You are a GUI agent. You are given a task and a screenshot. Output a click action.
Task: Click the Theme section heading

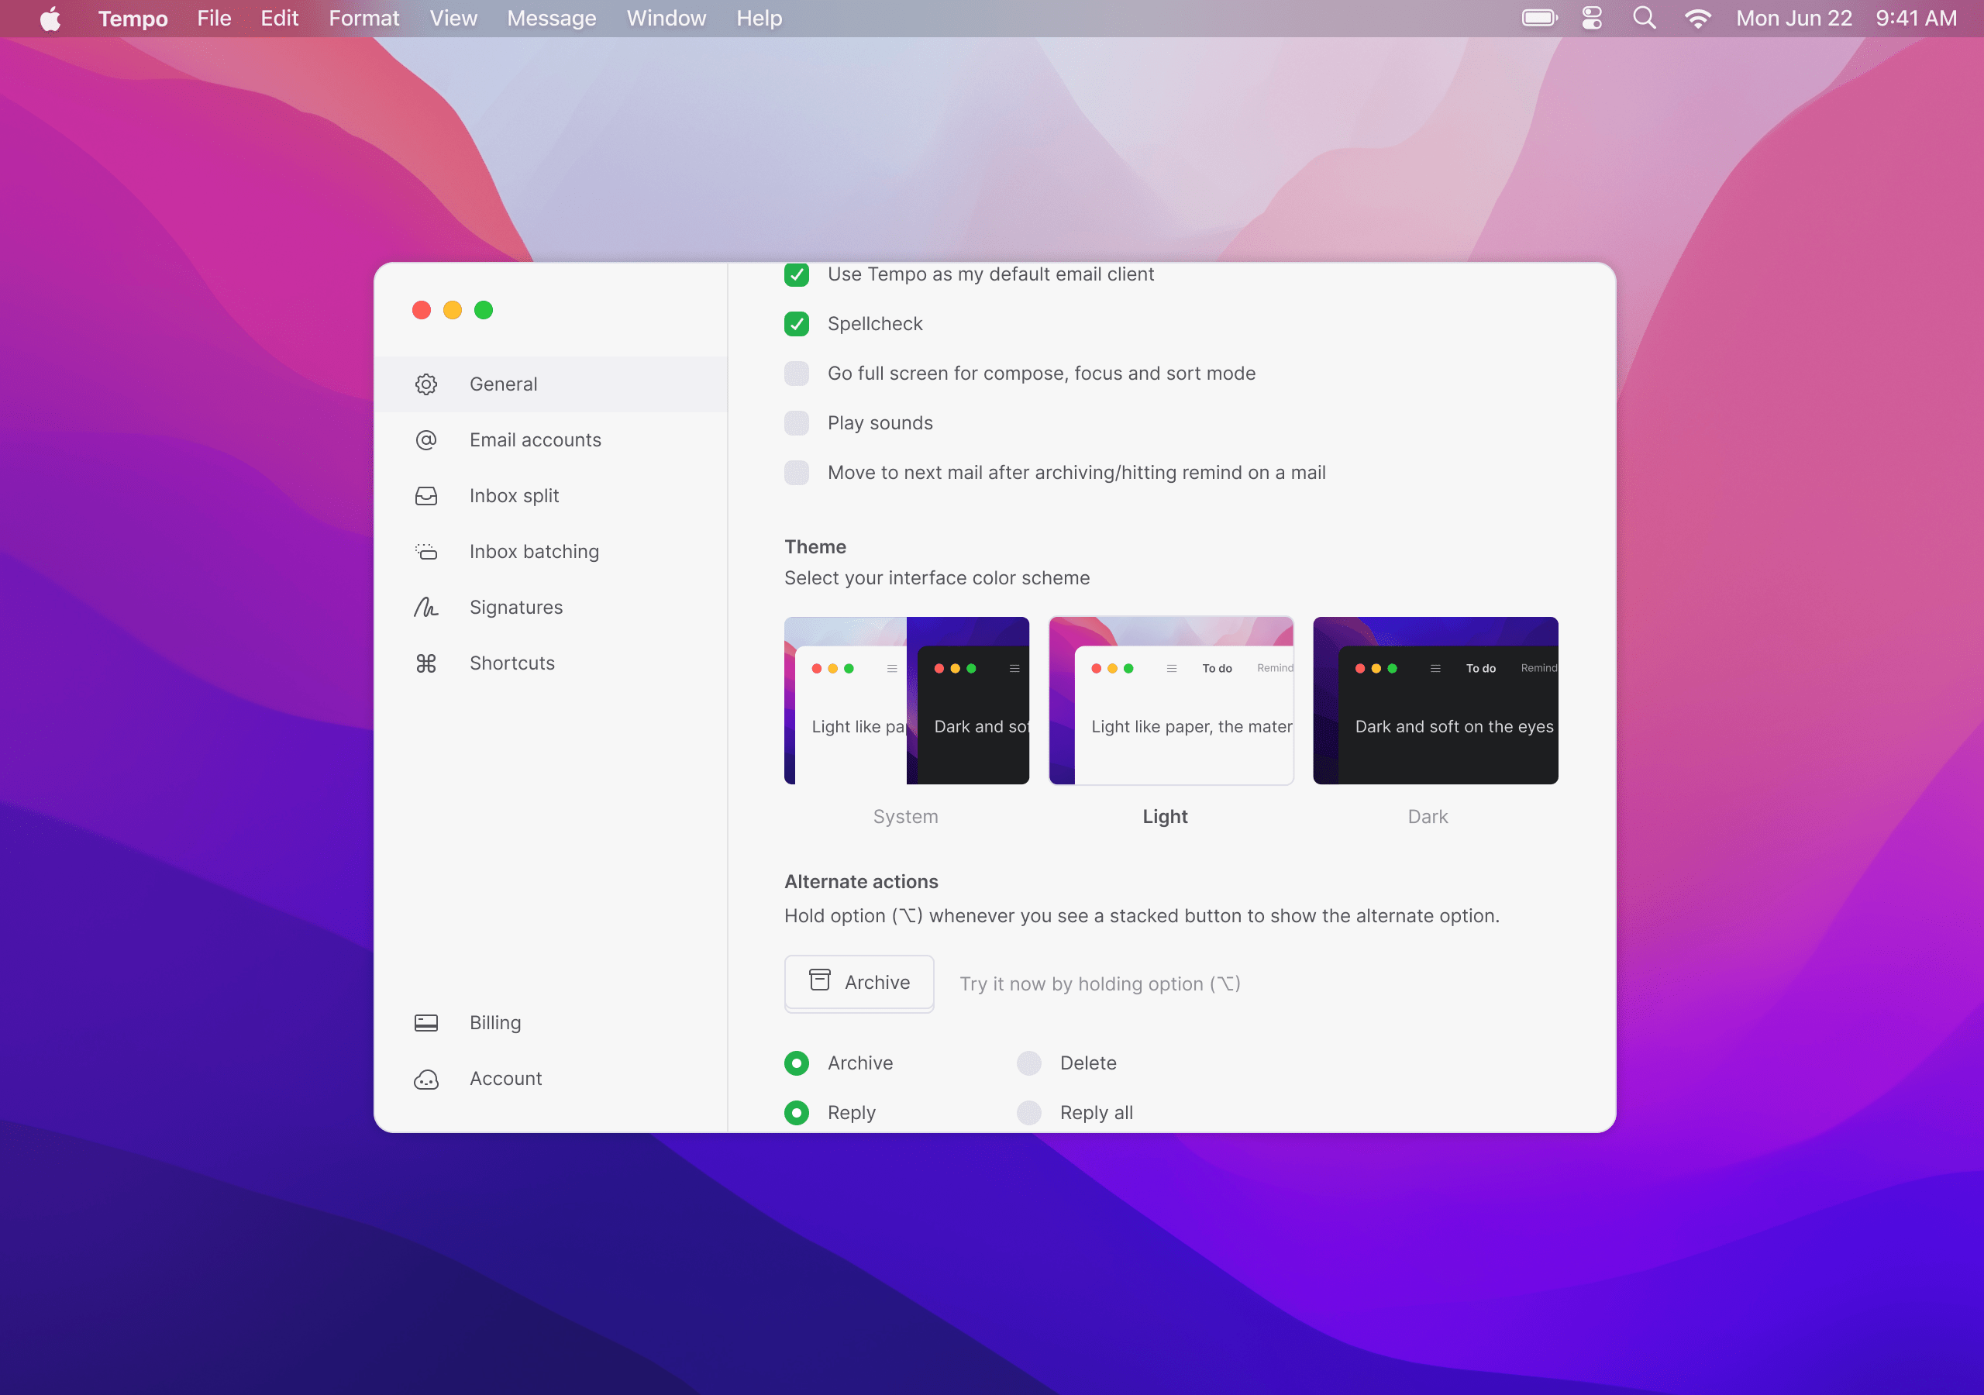pyautogui.click(x=815, y=547)
